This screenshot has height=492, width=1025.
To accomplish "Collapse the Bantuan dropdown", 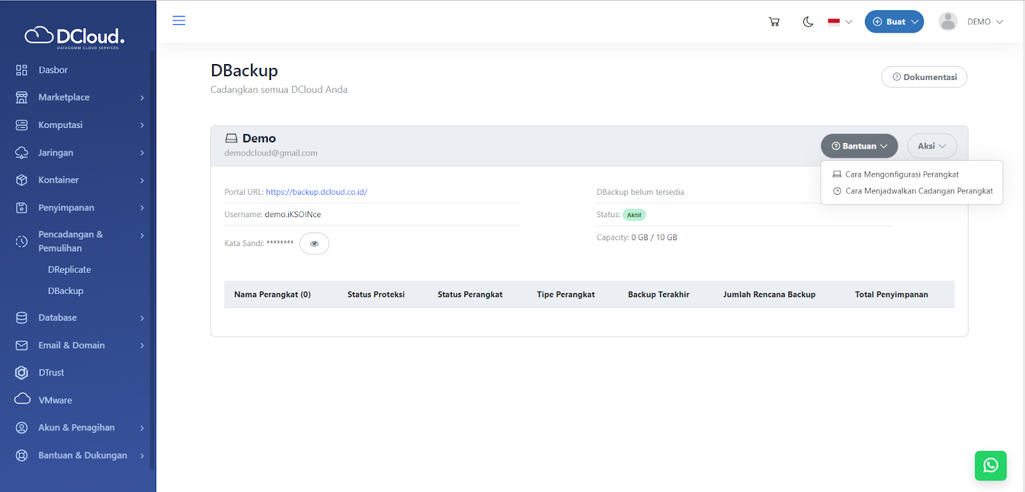I will [859, 146].
